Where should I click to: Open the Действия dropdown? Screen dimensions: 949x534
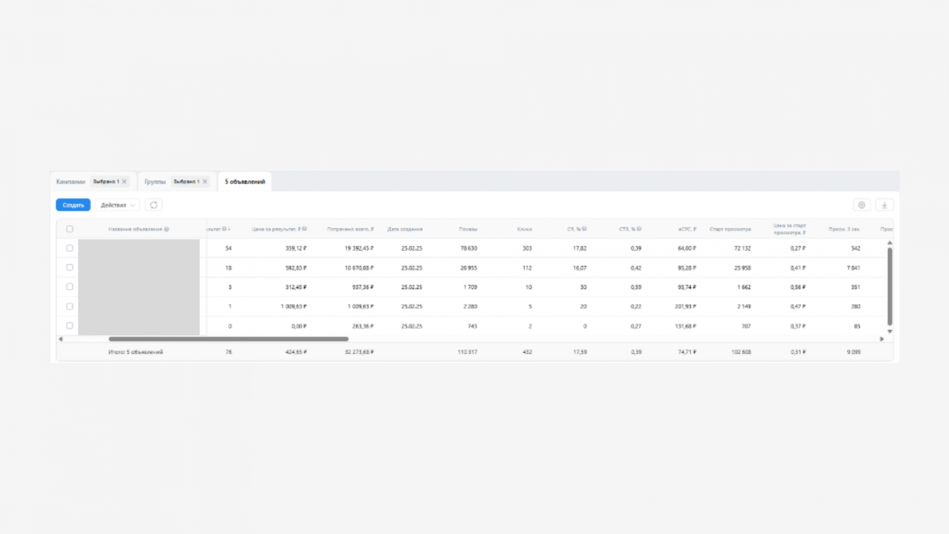coord(117,205)
